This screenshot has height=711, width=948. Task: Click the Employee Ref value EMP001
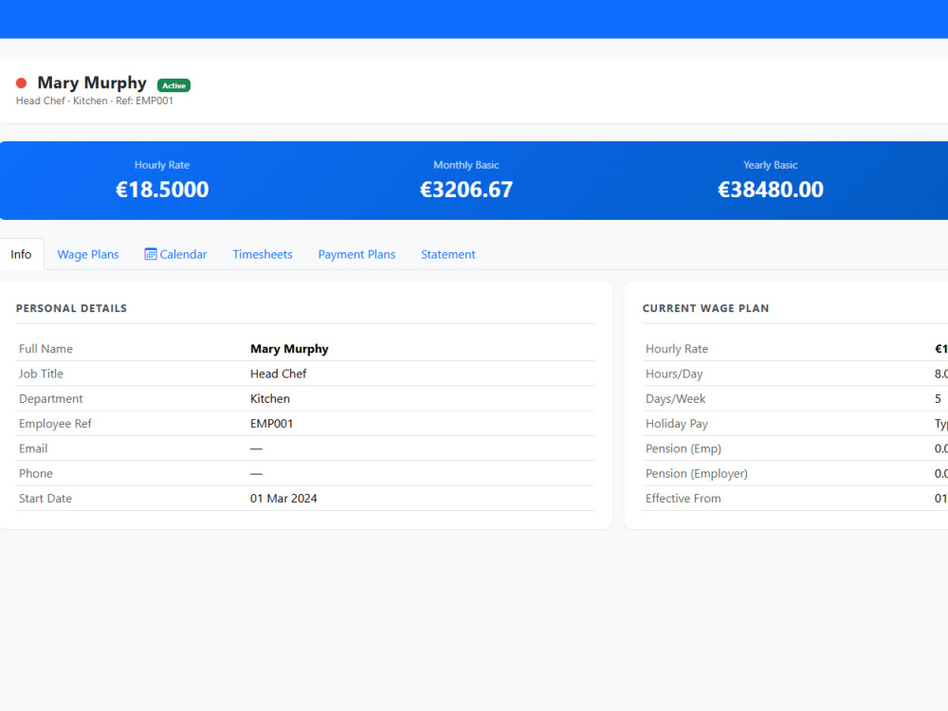[x=271, y=424]
